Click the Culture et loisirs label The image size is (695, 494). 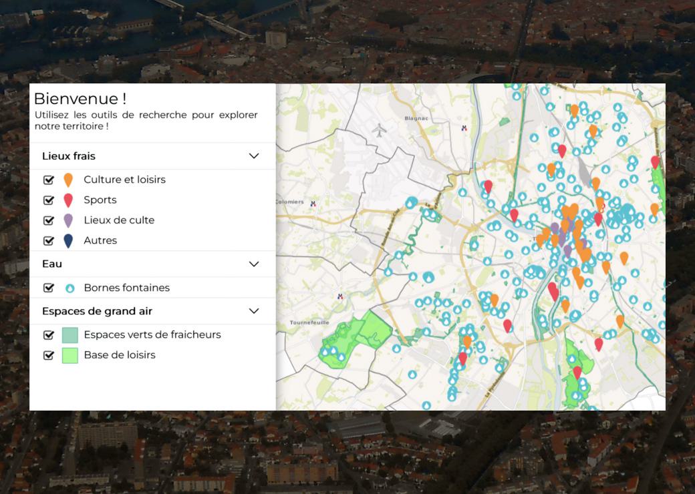click(x=124, y=180)
